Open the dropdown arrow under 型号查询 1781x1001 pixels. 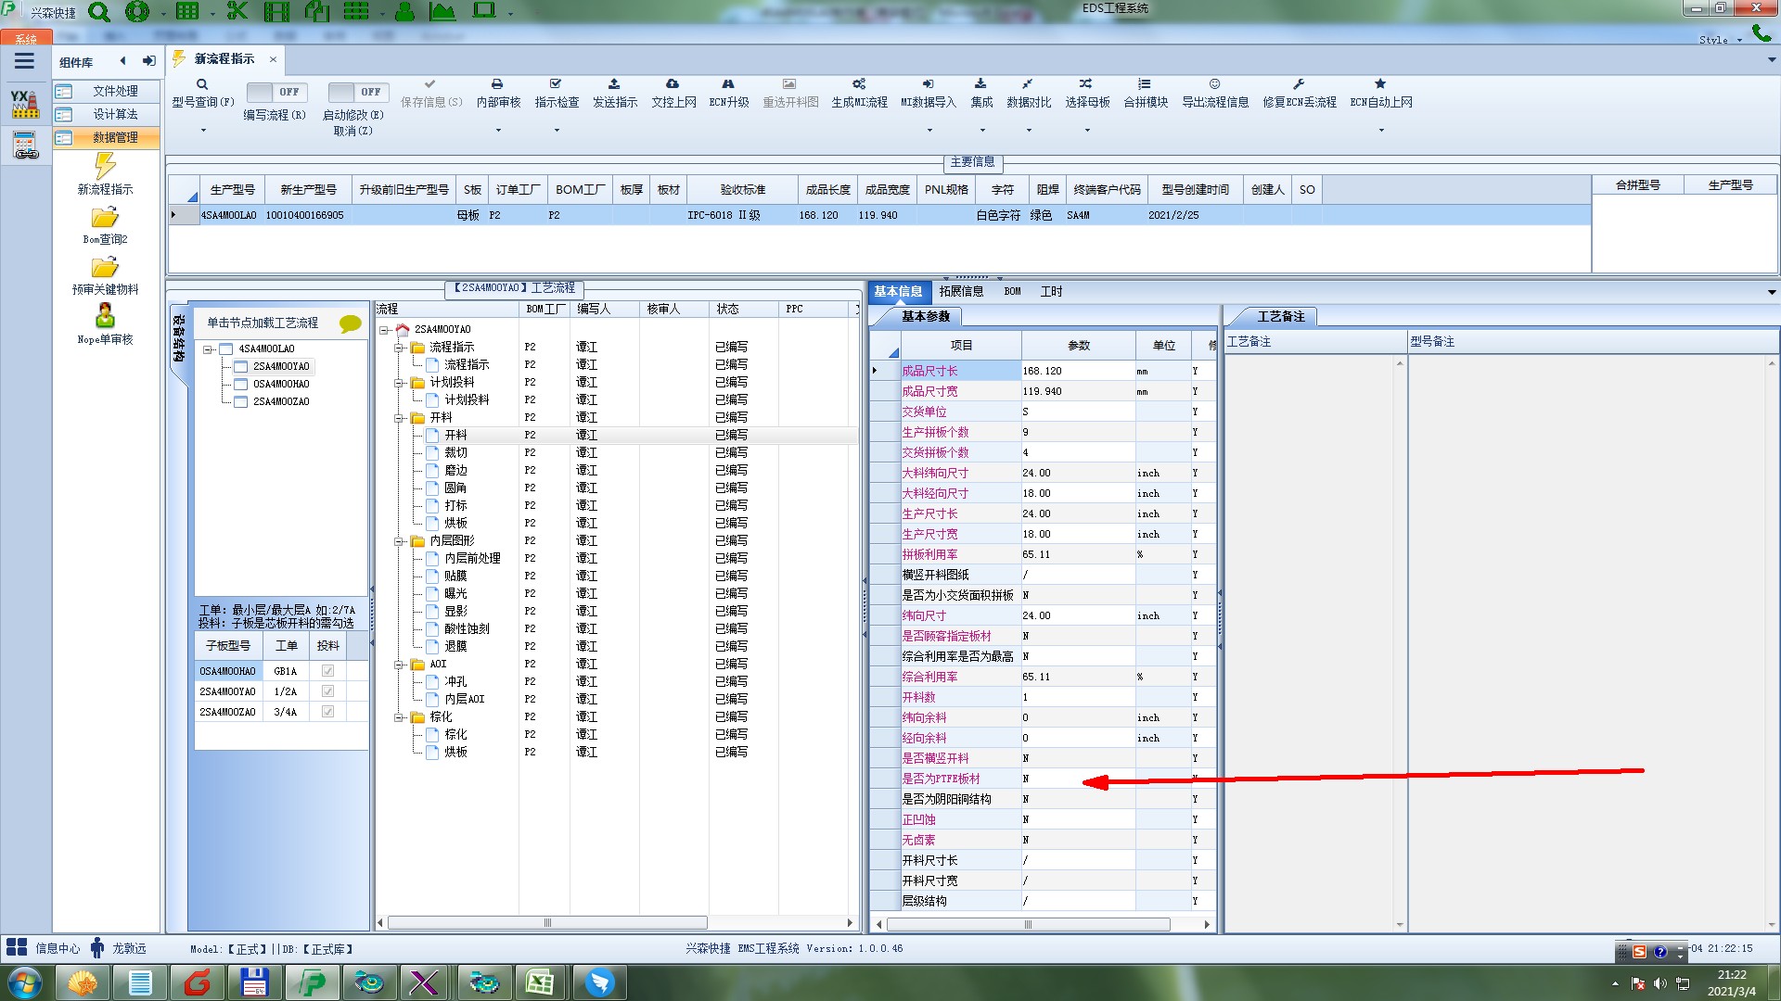pyautogui.click(x=203, y=131)
